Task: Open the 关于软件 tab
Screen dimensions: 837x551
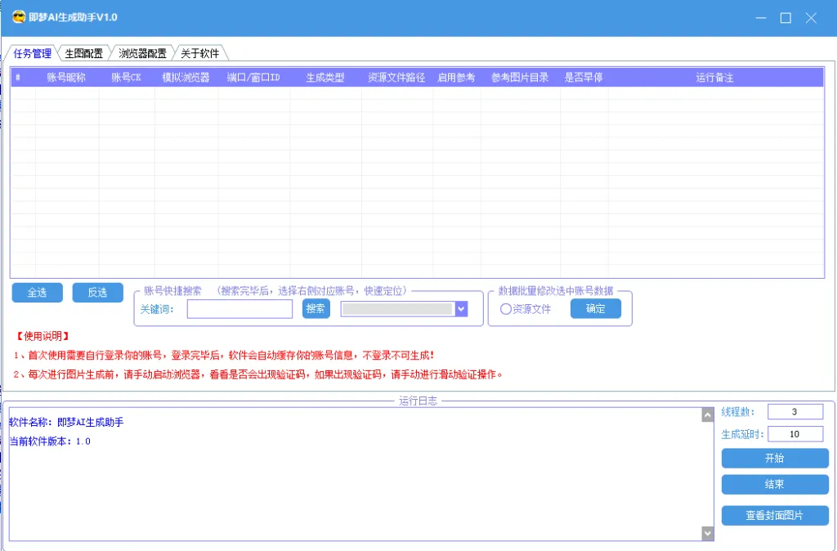Action: click(x=199, y=53)
